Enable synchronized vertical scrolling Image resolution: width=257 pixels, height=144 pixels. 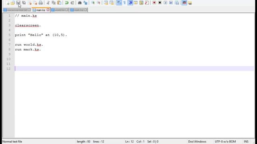tap(106, 3)
